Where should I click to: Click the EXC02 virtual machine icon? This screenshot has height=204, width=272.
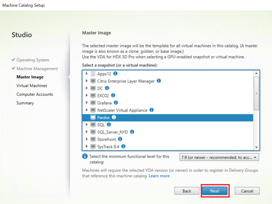(93, 96)
